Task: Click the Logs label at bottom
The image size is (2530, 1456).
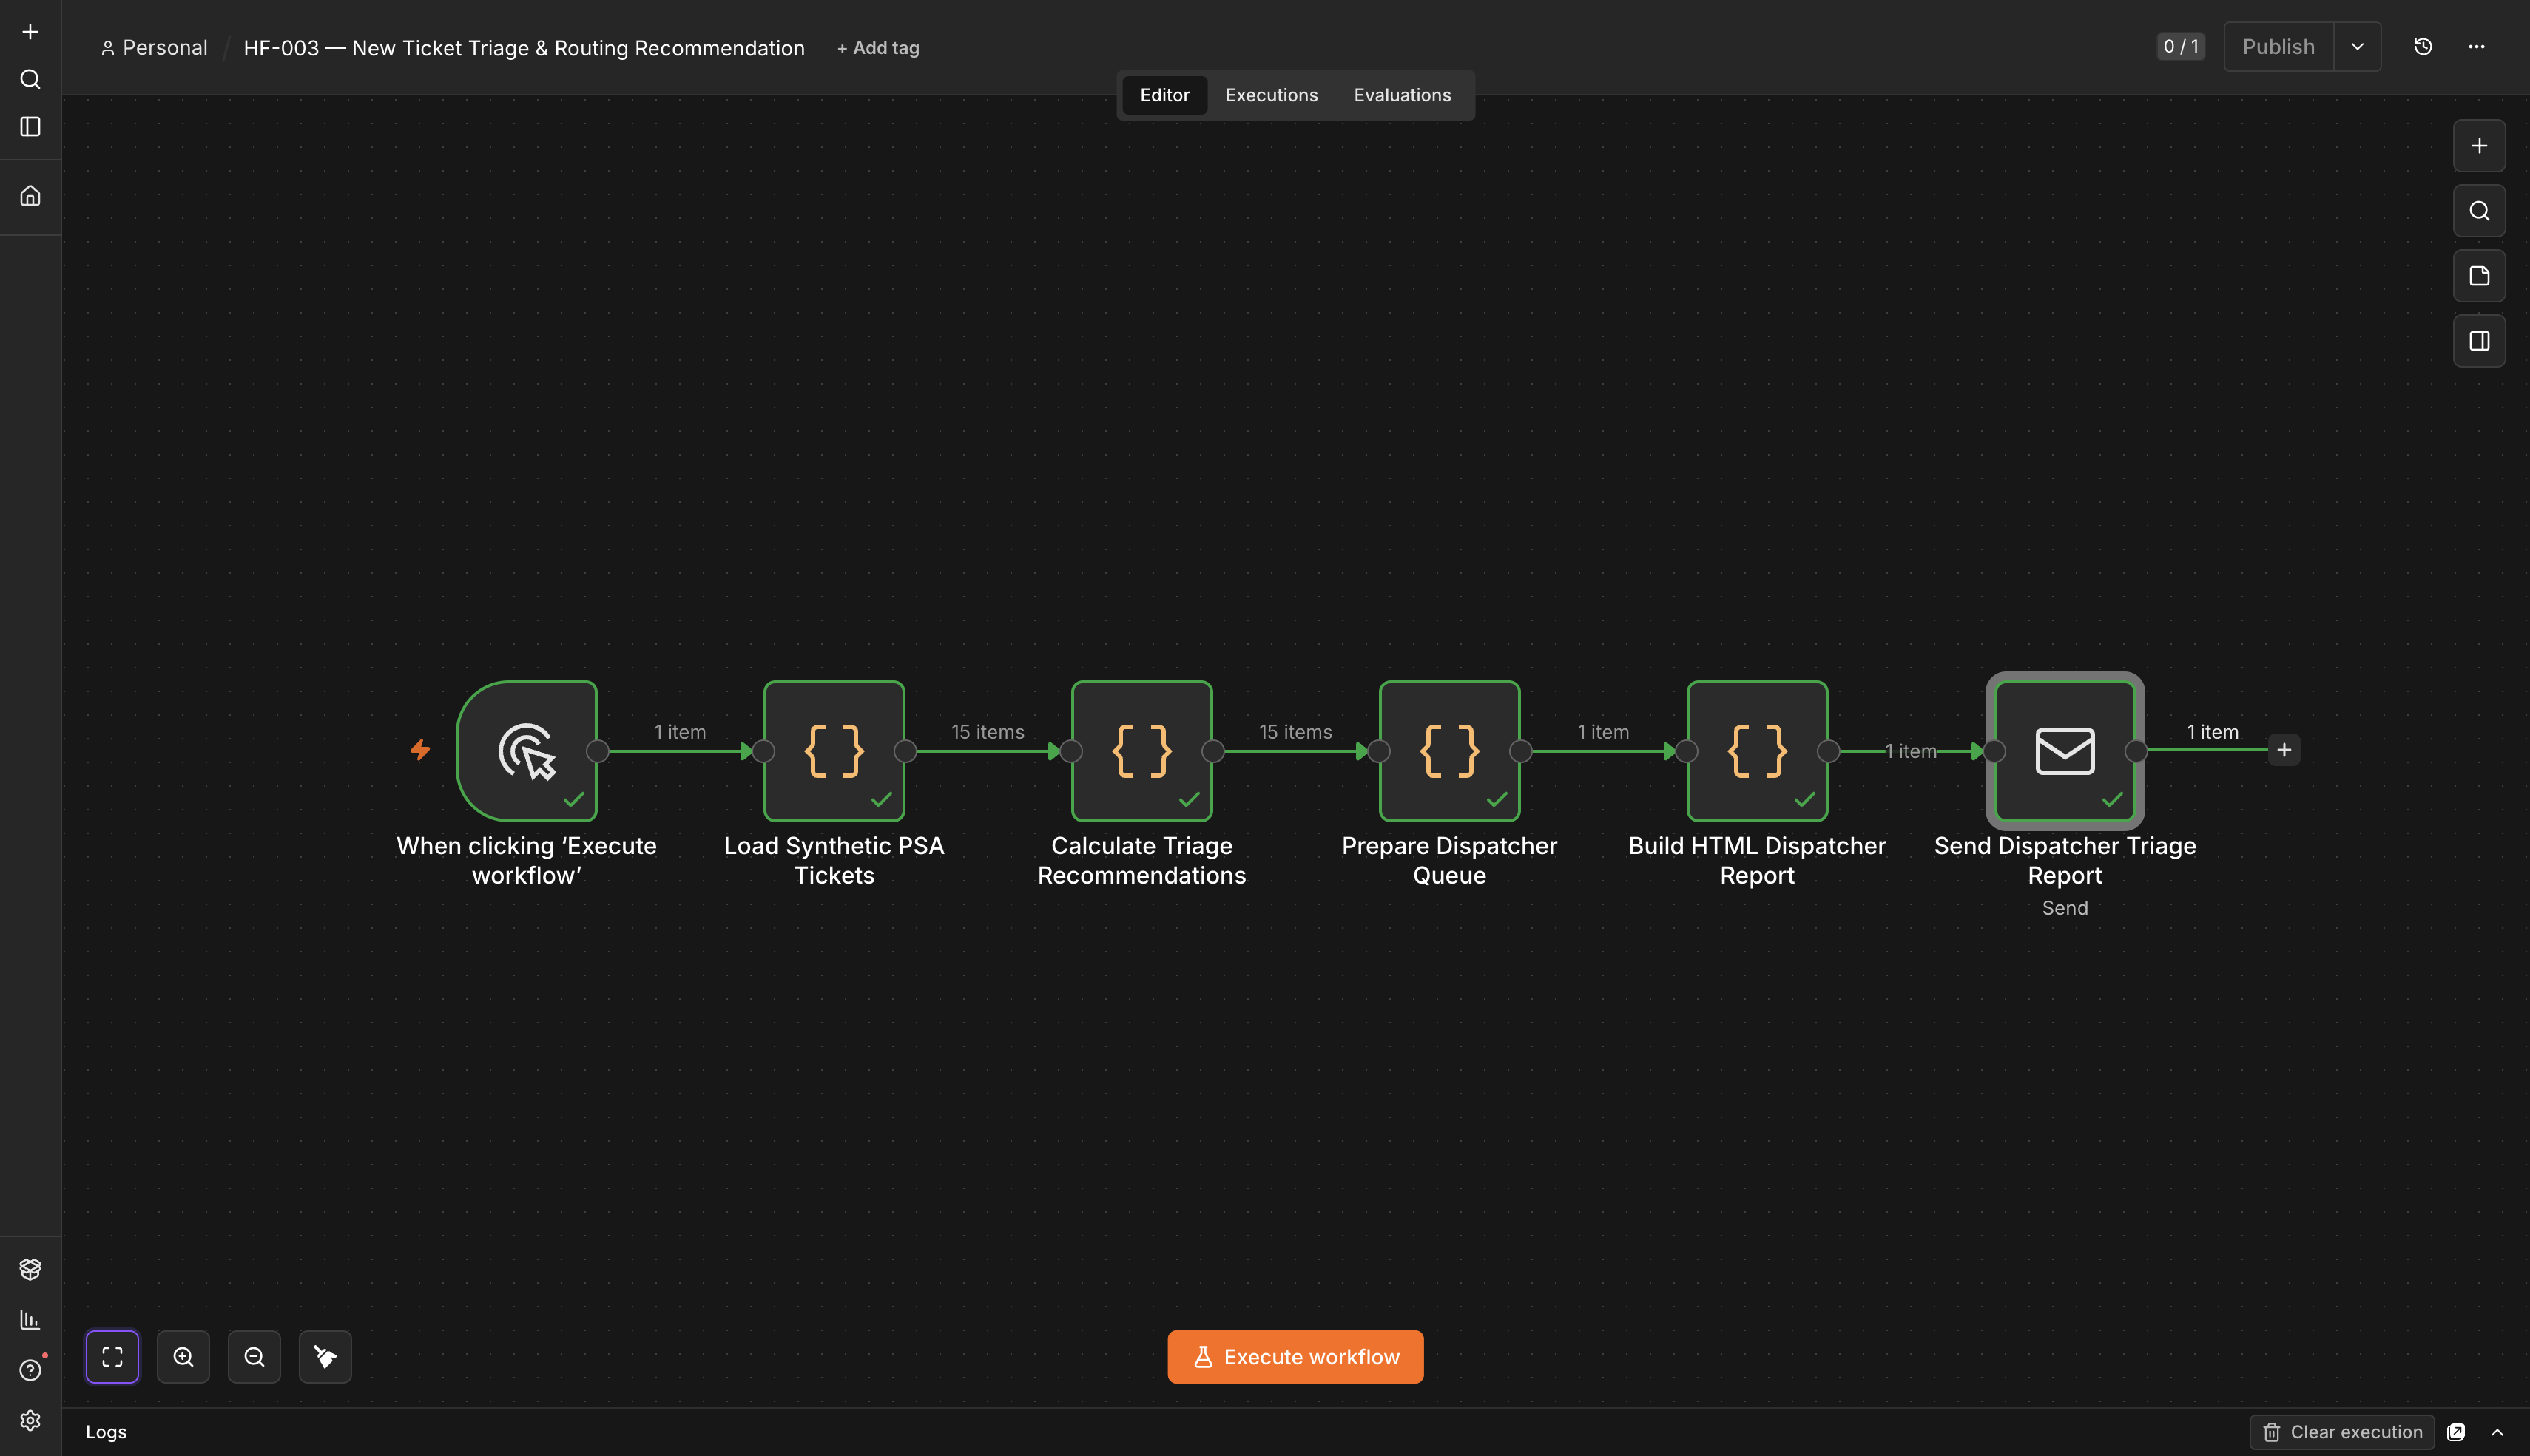Action: [x=106, y=1432]
